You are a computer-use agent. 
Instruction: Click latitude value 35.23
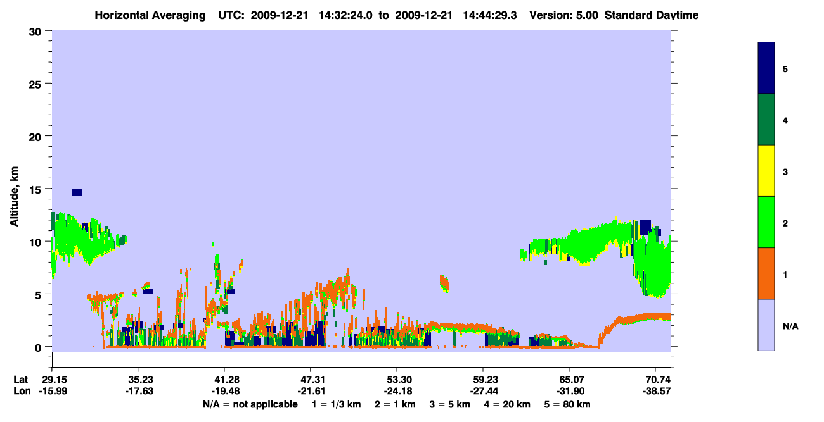138,380
